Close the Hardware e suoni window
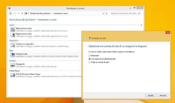Viewport: 175px width, 103px height. coord(140,8)
